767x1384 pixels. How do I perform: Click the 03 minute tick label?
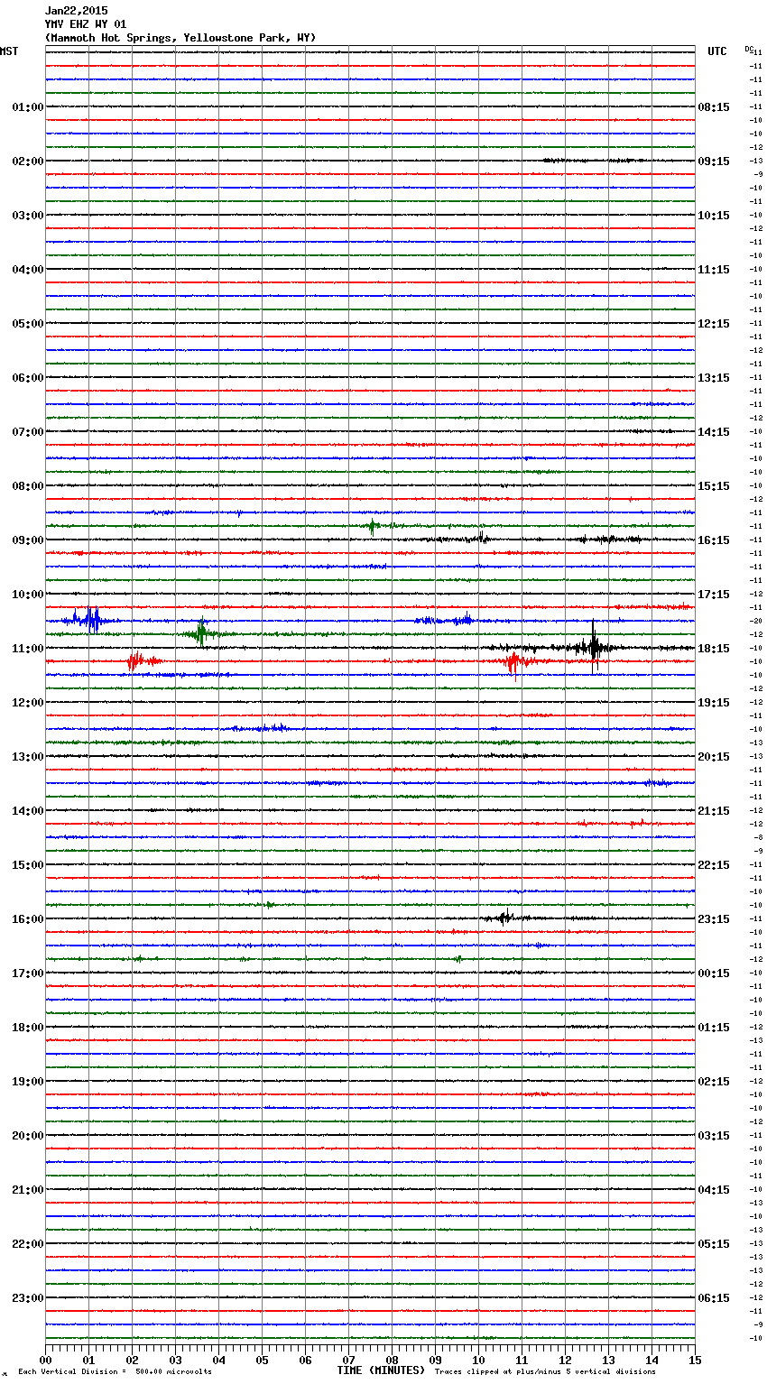click(175, 1360)
